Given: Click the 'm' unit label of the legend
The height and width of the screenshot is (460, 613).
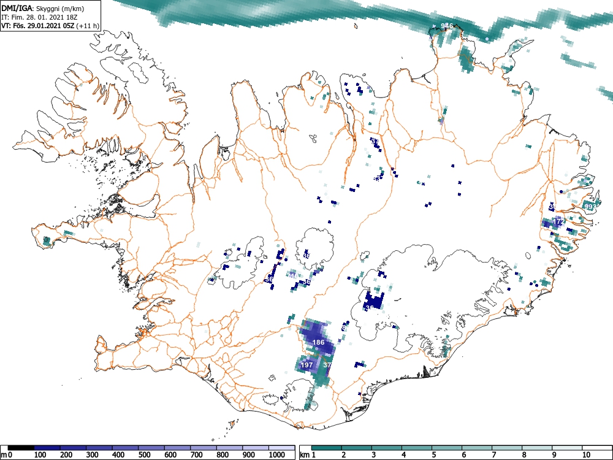Looking at the screenshot, I should pos(4,455).
